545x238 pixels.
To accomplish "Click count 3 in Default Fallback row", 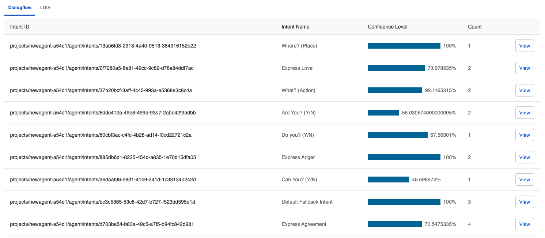I will coord(469,202).
